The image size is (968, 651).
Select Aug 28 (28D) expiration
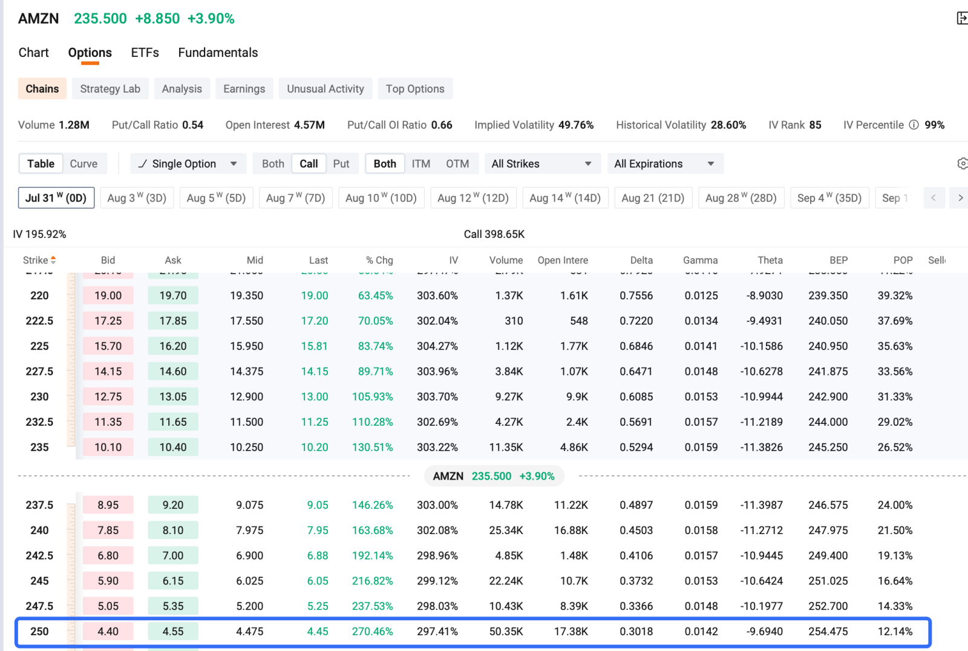(741, 198)
